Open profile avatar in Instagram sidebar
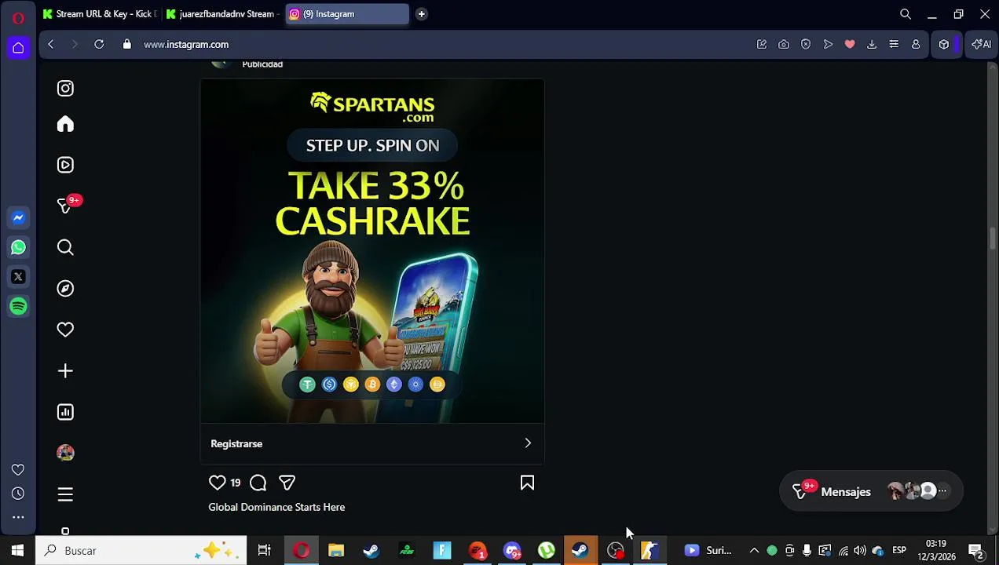999x565 pixels. pos(65,453)
